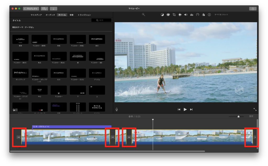Viewport: 268px width, 166px height.
Task: Choose 下三分の一（プリズム） title style
Action: 20,90
